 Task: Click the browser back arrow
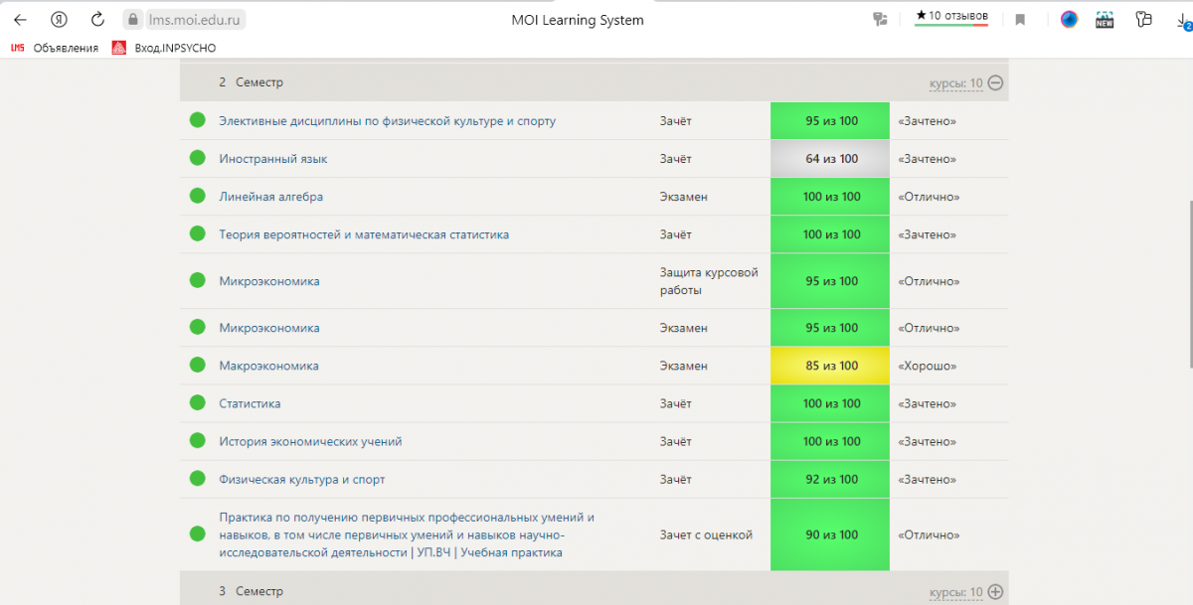pyautogui.click(x=20, y=20)
